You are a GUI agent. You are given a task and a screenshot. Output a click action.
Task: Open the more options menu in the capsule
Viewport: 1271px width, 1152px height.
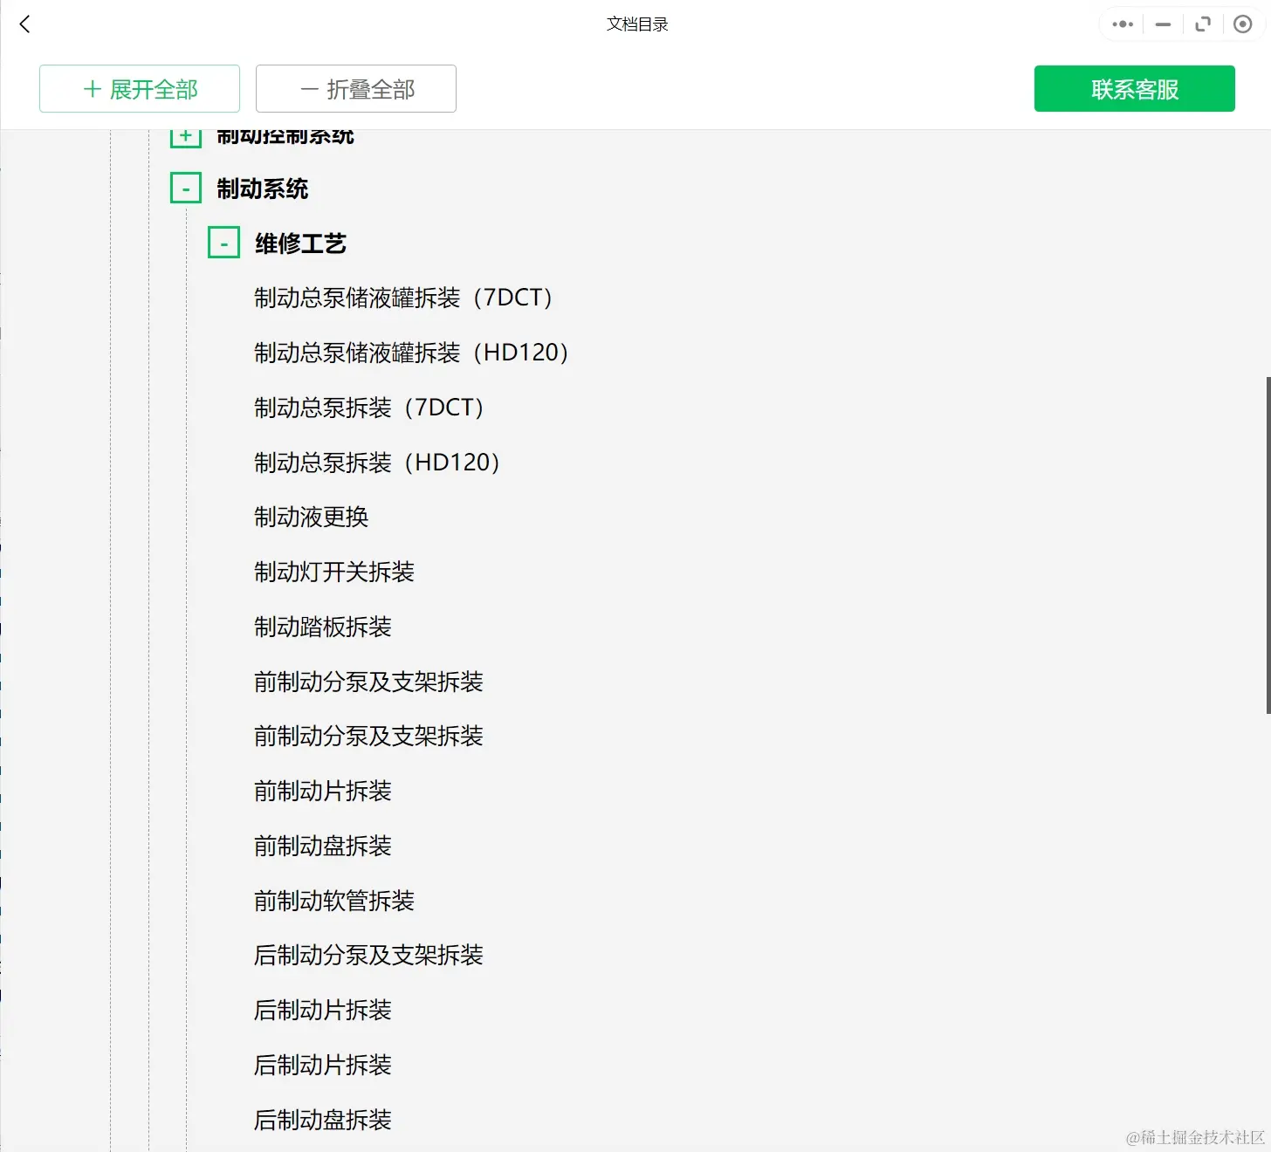coord(1122,24)
